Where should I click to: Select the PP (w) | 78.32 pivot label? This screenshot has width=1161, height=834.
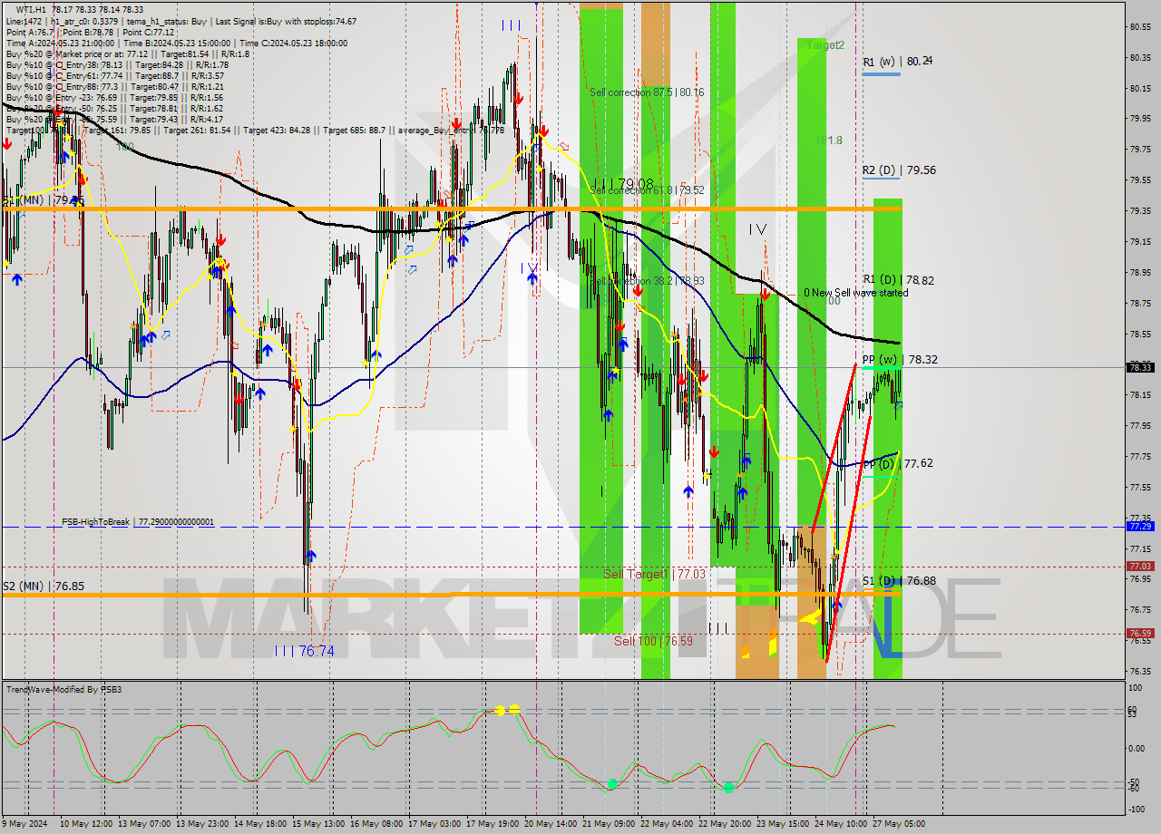[x=900, y=359]
